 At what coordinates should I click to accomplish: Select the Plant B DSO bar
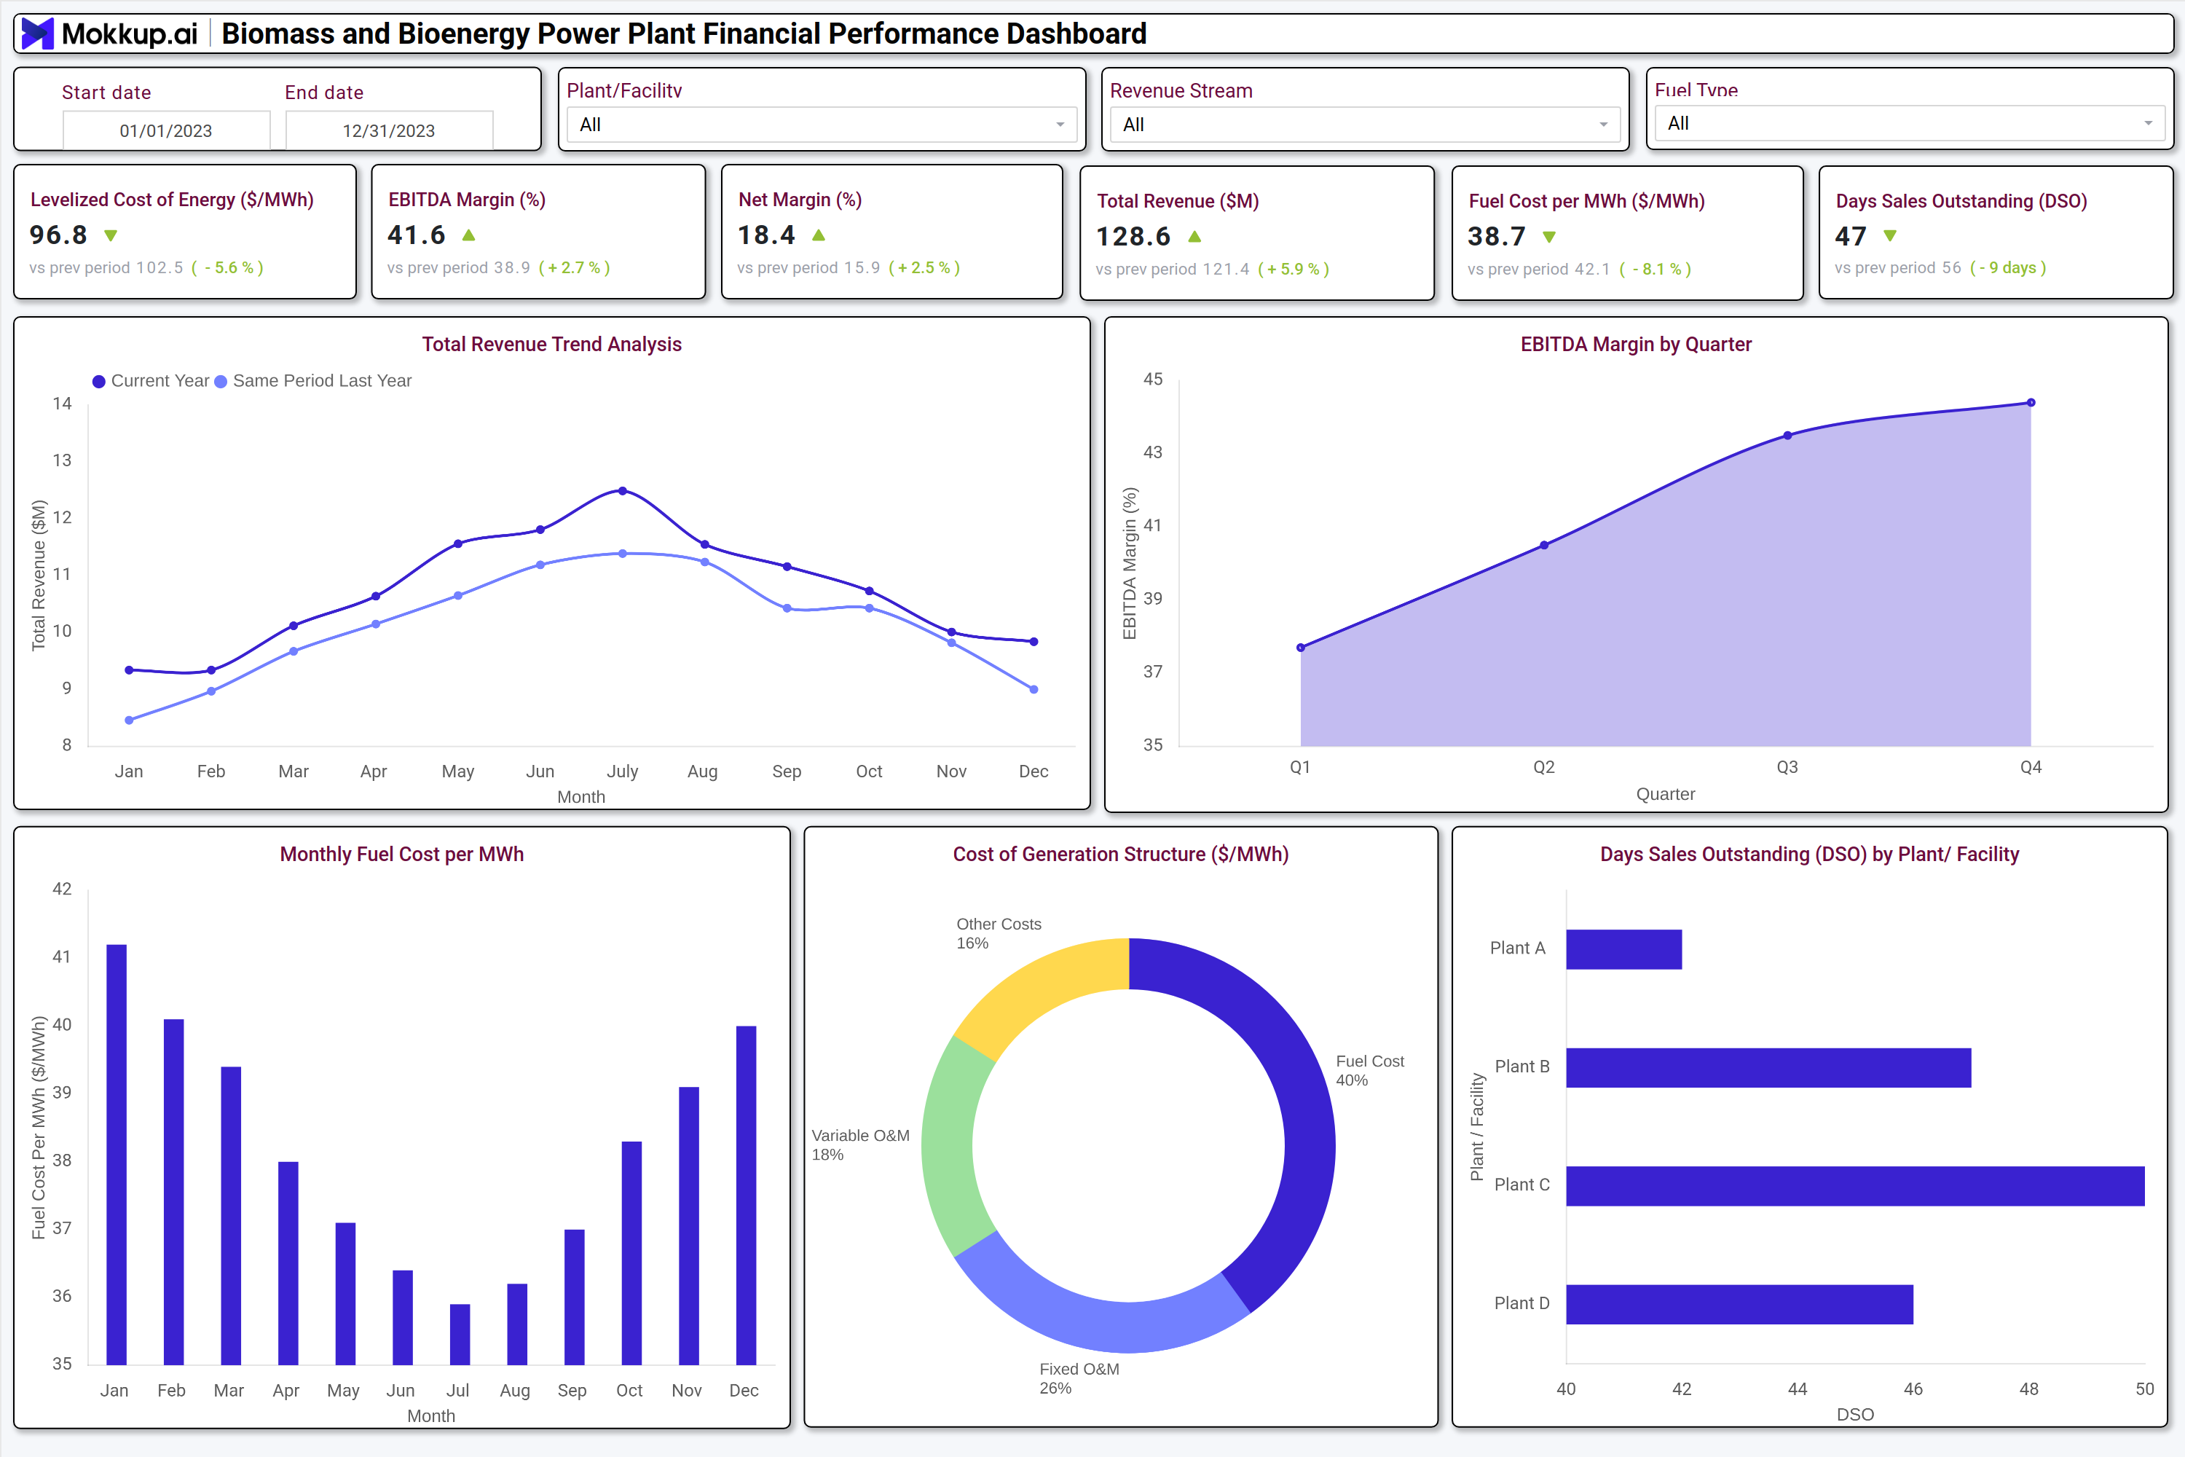(1769, 1068)
